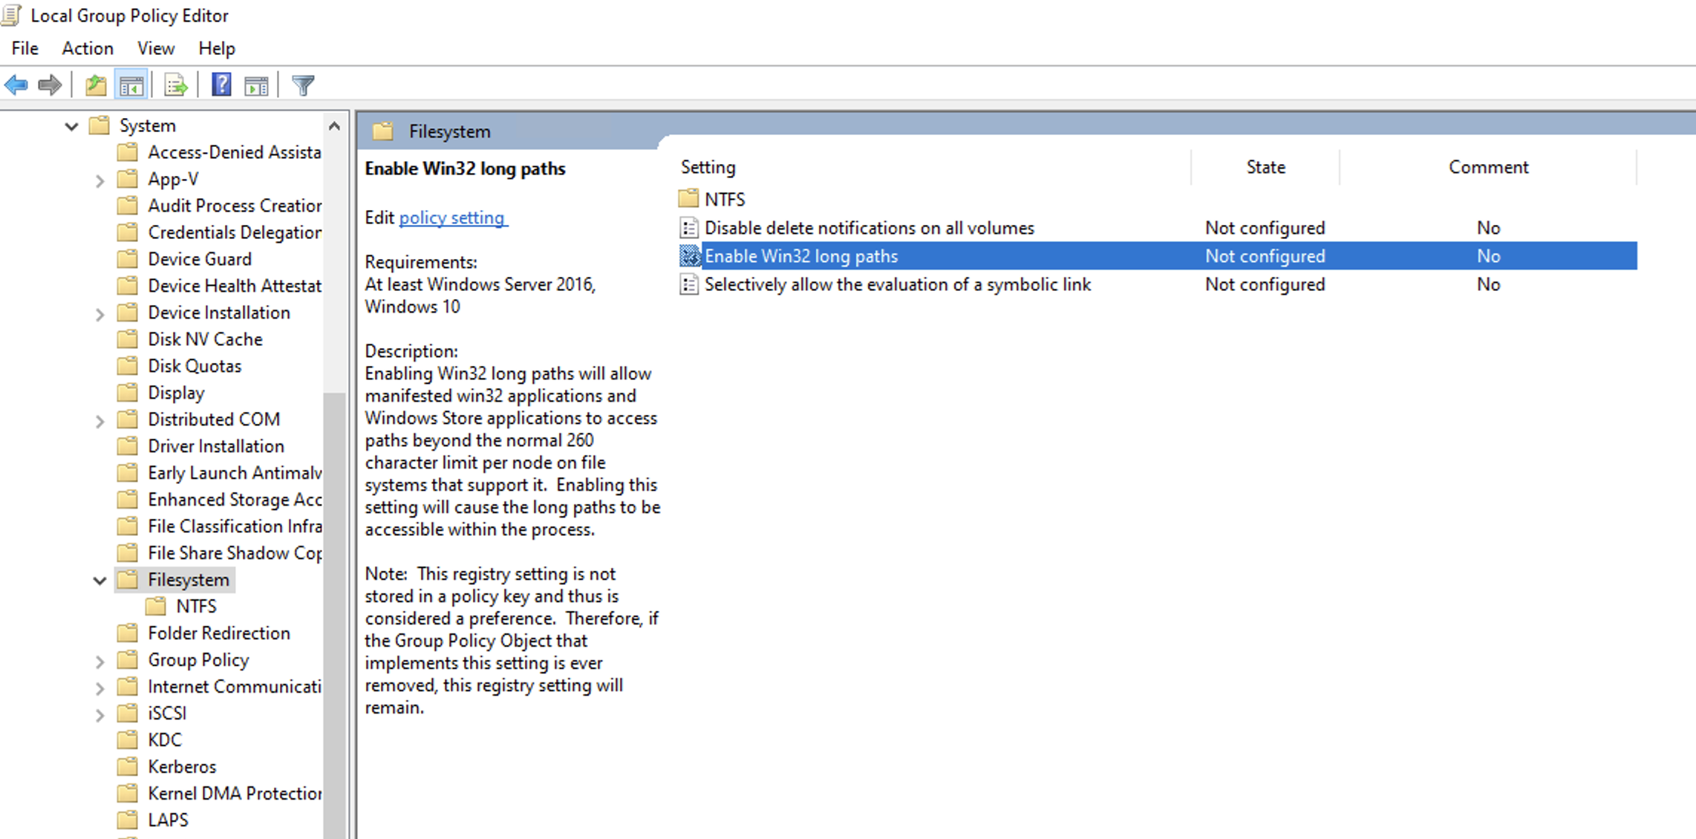This screenshot has height=839, width=1696.
Task: Expand the Group Policy tree node
Action: pos(100,661)
